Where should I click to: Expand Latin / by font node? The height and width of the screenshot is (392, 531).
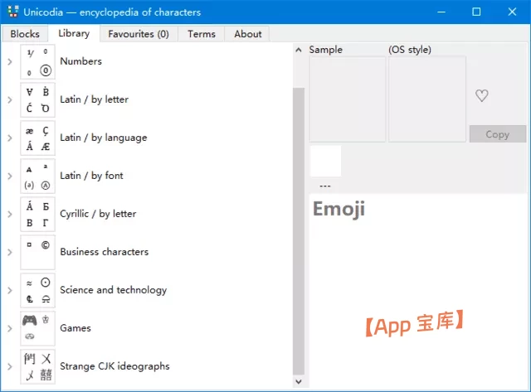(x=10, y=177)
